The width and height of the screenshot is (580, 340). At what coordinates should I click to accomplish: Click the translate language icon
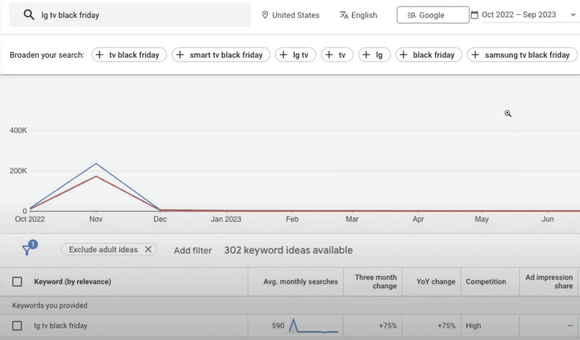[344, 15]
